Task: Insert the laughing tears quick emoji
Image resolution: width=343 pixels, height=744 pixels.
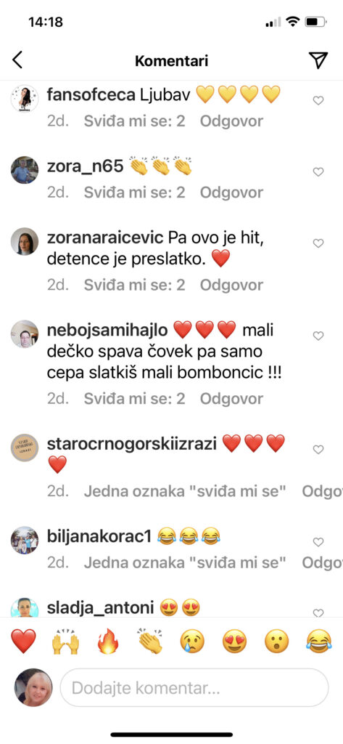Action: 319,642
